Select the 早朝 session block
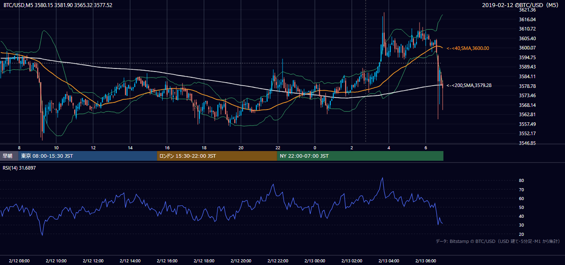The height and width of the screenshot is (265, 565). 9,156
